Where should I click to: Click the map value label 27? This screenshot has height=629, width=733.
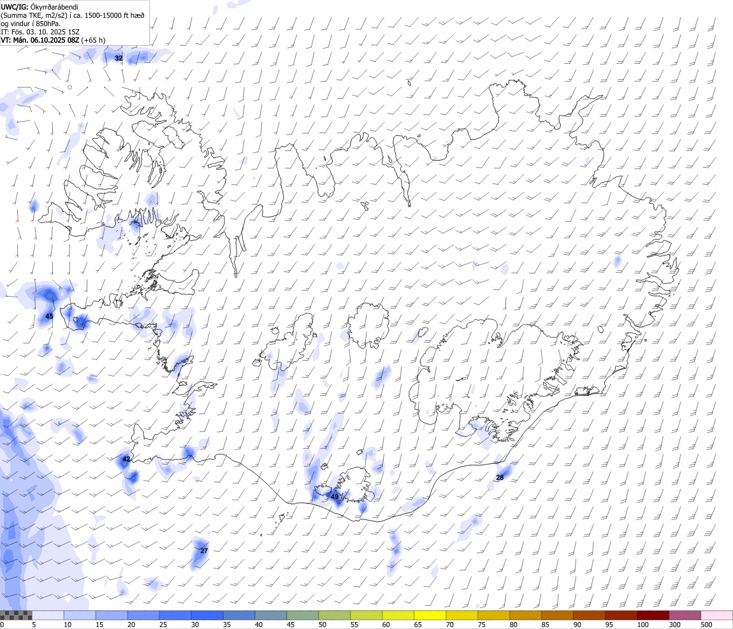tap(204, 551)
